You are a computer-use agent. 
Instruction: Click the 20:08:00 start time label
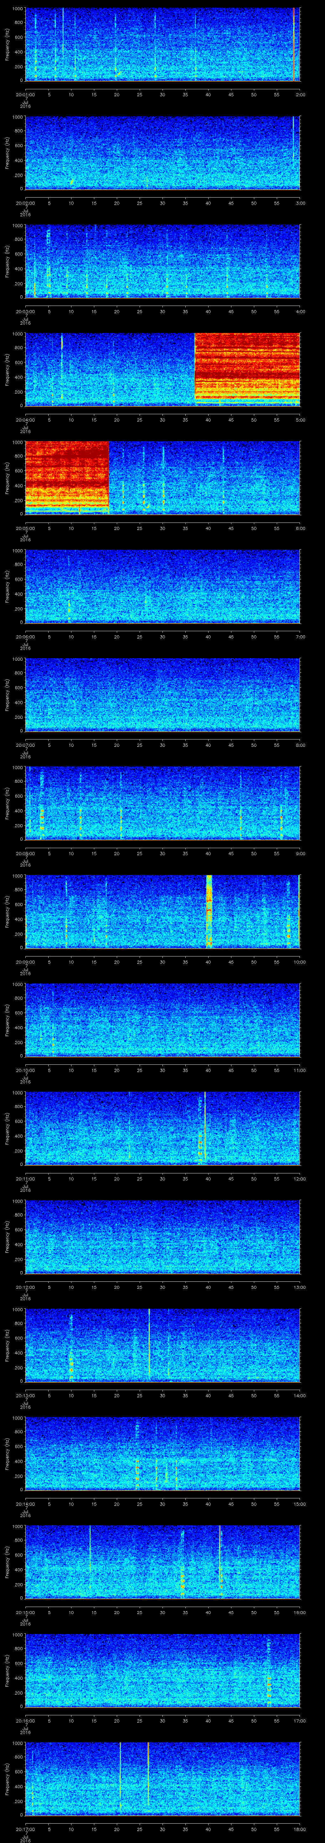click(x=25, y=853)
